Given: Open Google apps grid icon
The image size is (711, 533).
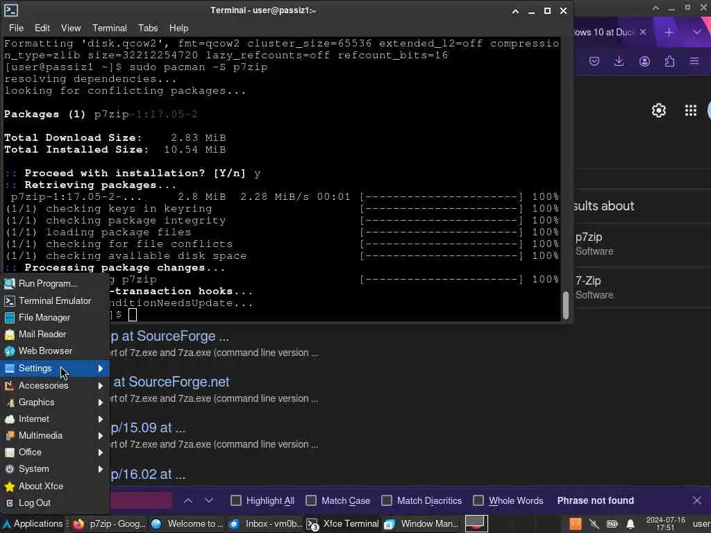Looking at the screenshot, I should tap(691, 110).
